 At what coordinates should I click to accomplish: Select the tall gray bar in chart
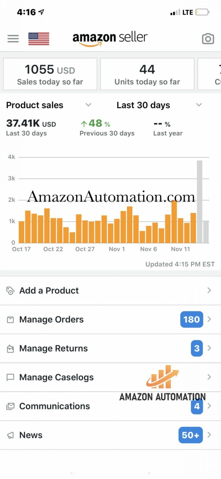pos(199,201)
